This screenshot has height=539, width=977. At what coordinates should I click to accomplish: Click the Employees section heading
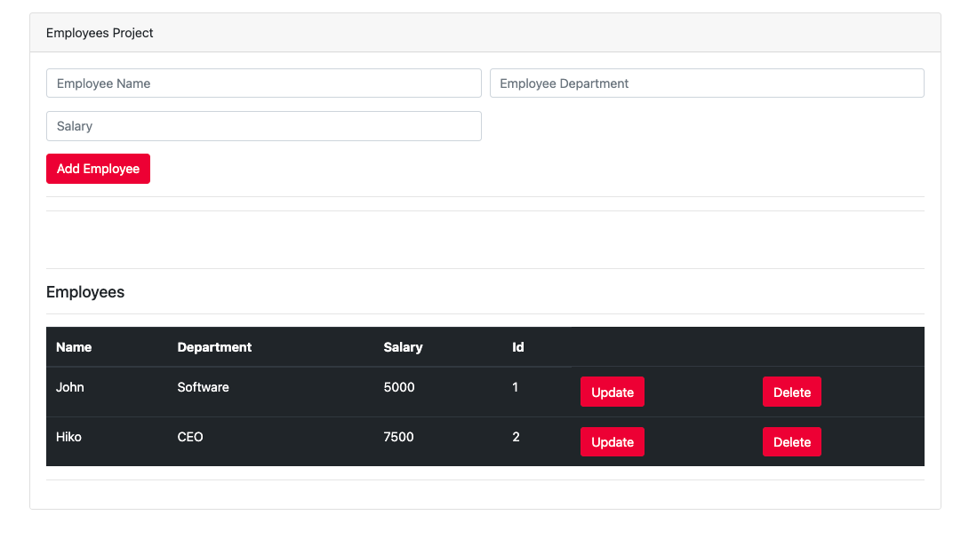click(85, 291)
